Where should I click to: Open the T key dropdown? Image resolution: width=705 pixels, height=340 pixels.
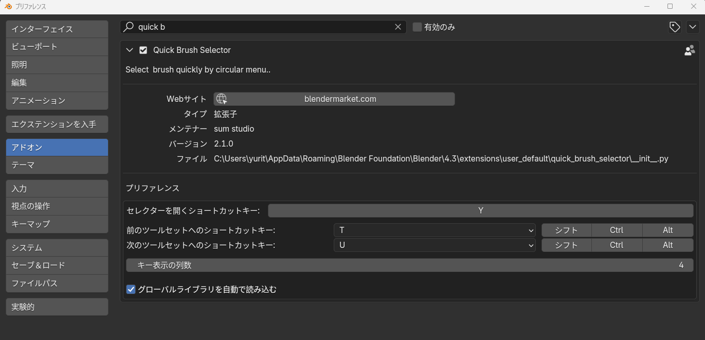click(x=435, y=230)
